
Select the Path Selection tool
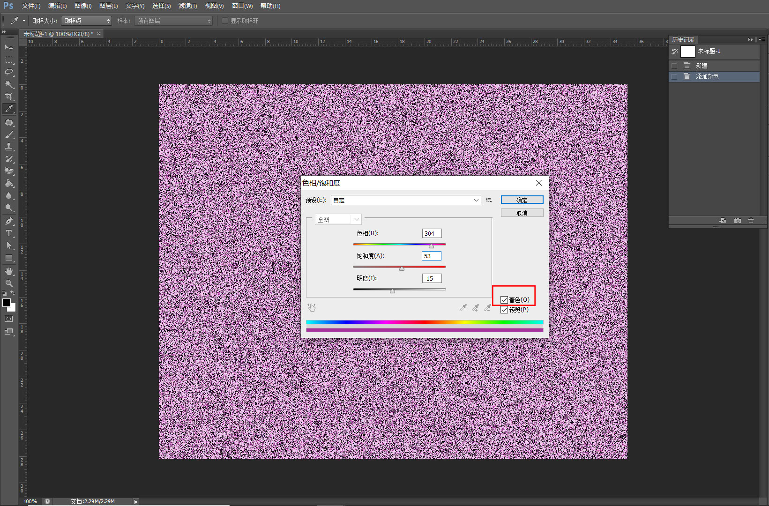click(9, 246)
